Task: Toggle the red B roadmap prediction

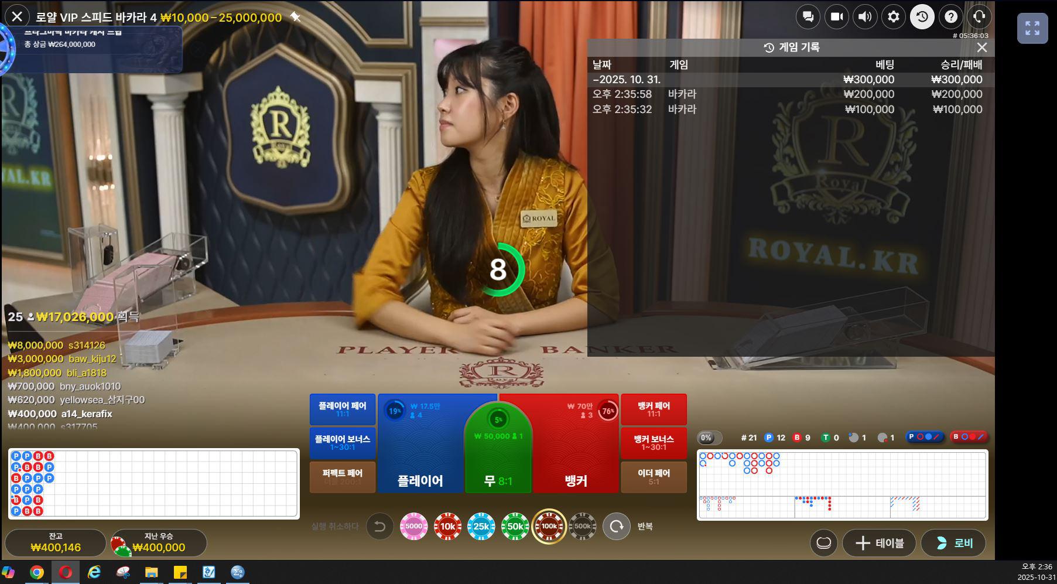Action: pos(969,437)
